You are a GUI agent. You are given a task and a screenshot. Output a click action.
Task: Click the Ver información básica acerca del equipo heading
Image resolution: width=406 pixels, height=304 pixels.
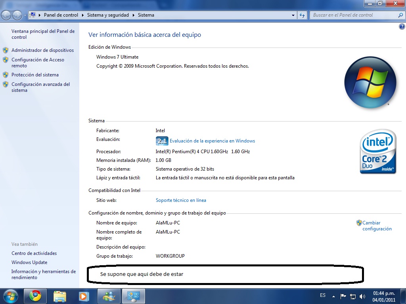[x=145, y=35]
